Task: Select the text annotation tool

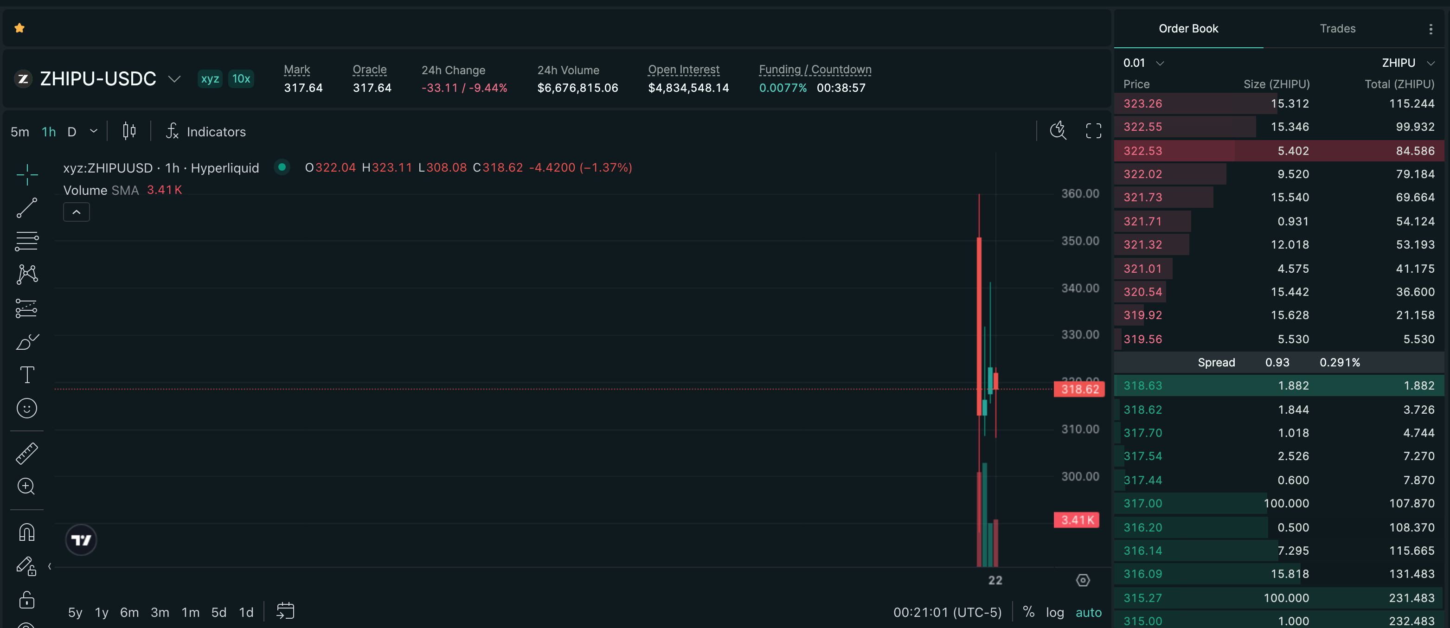Action: 27,375
